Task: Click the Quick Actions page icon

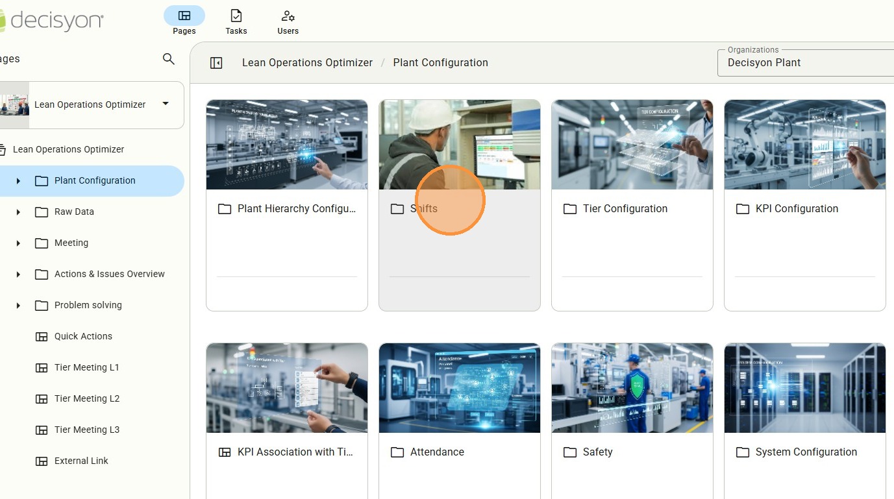Action: (x=42, y=336)
